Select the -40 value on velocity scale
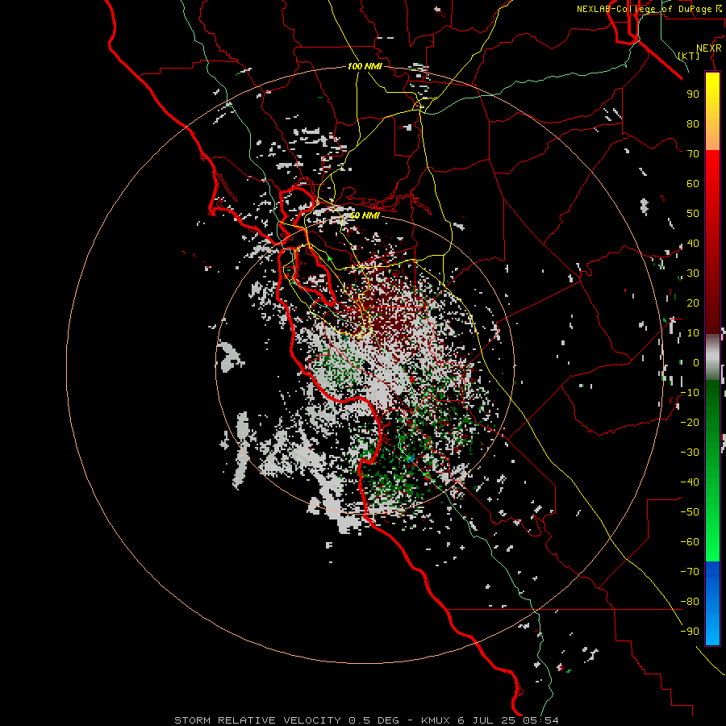This screenshot has height=726, width=726. point(690,482)
